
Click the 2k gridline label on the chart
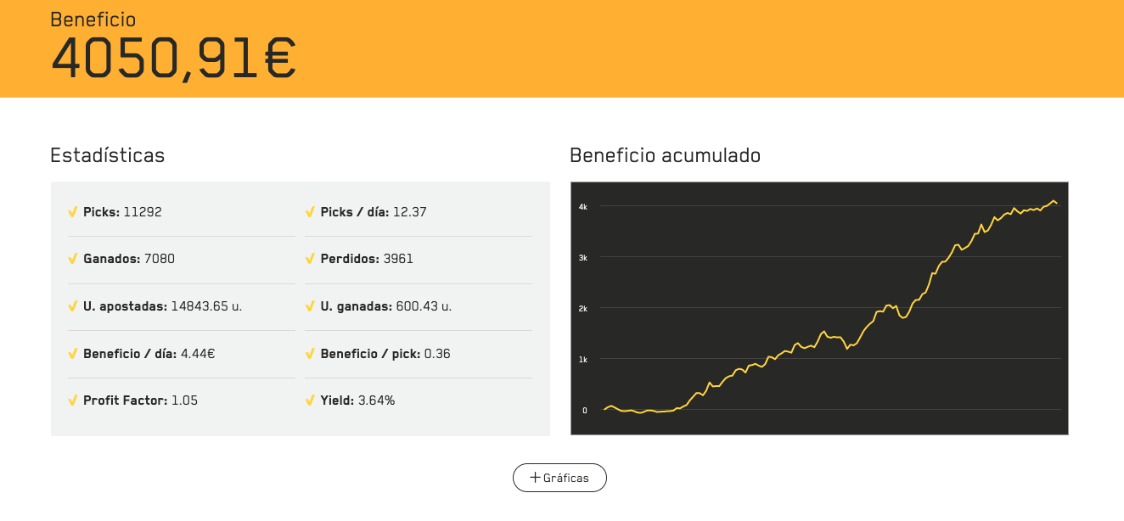click(x=583, y=308)
